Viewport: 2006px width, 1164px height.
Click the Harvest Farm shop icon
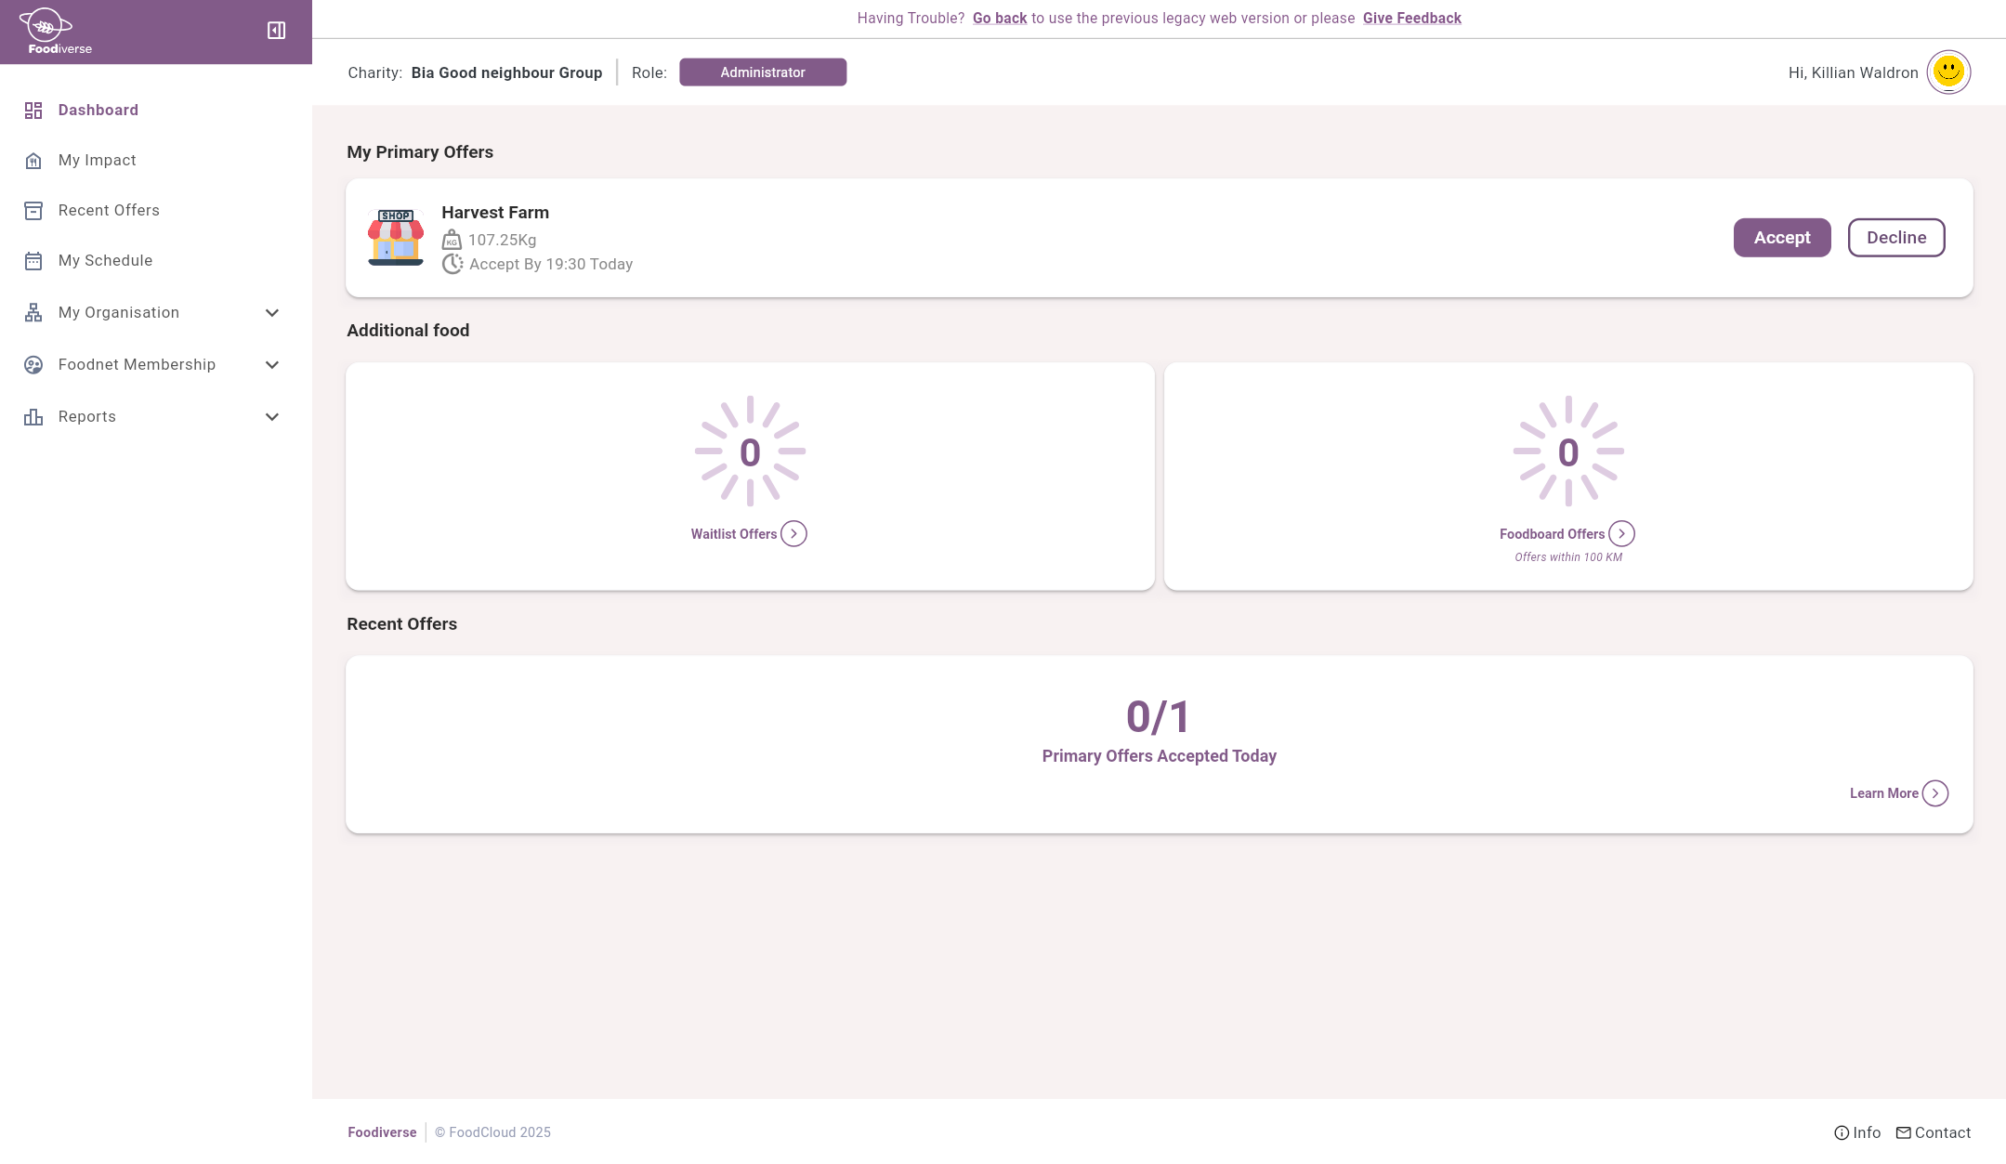[396, 238]
